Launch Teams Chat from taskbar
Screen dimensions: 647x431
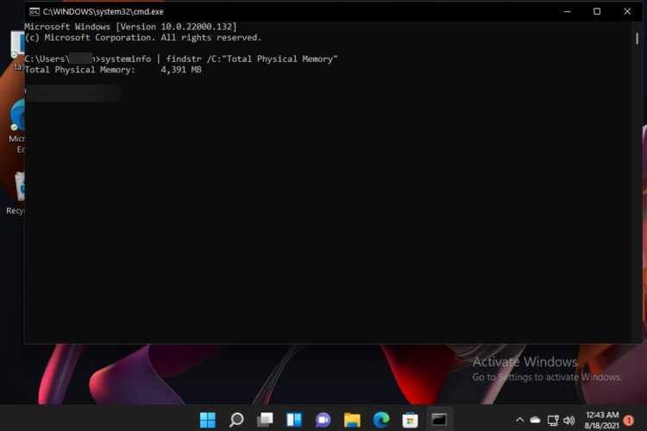coord(323,420)
